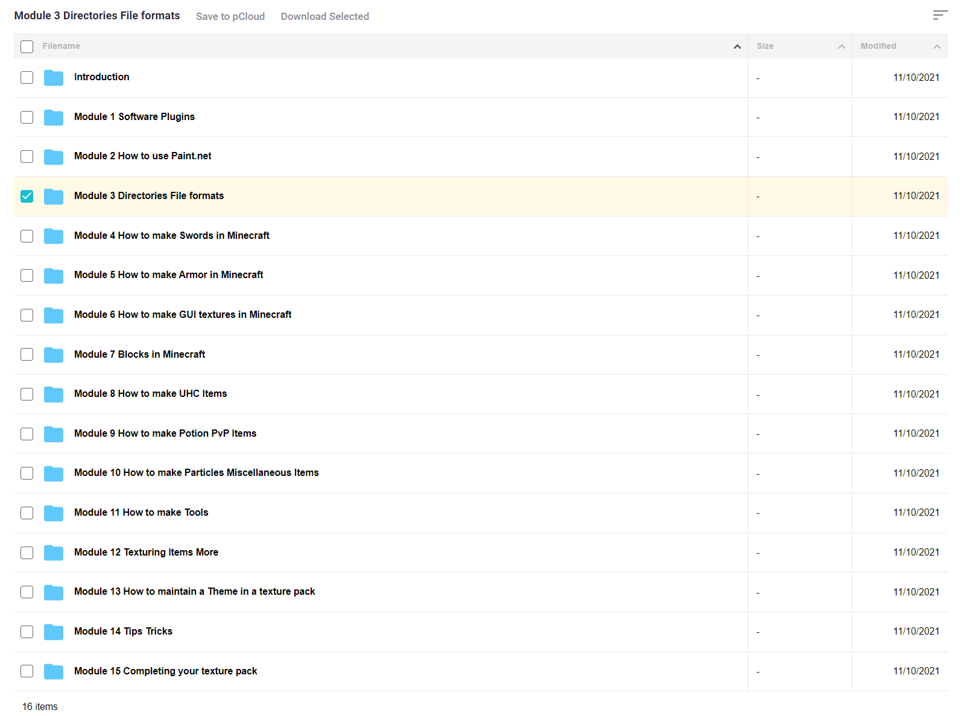
Task: Click the Module 7 Blocks folder icon
Action: (x=54, y=355)
